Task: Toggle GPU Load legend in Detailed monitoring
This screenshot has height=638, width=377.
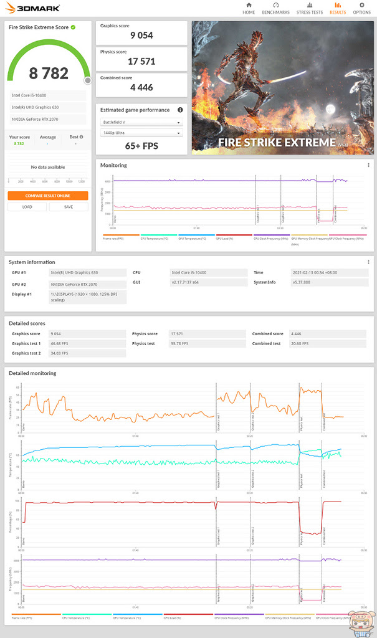Action: [x=188, y=616]
